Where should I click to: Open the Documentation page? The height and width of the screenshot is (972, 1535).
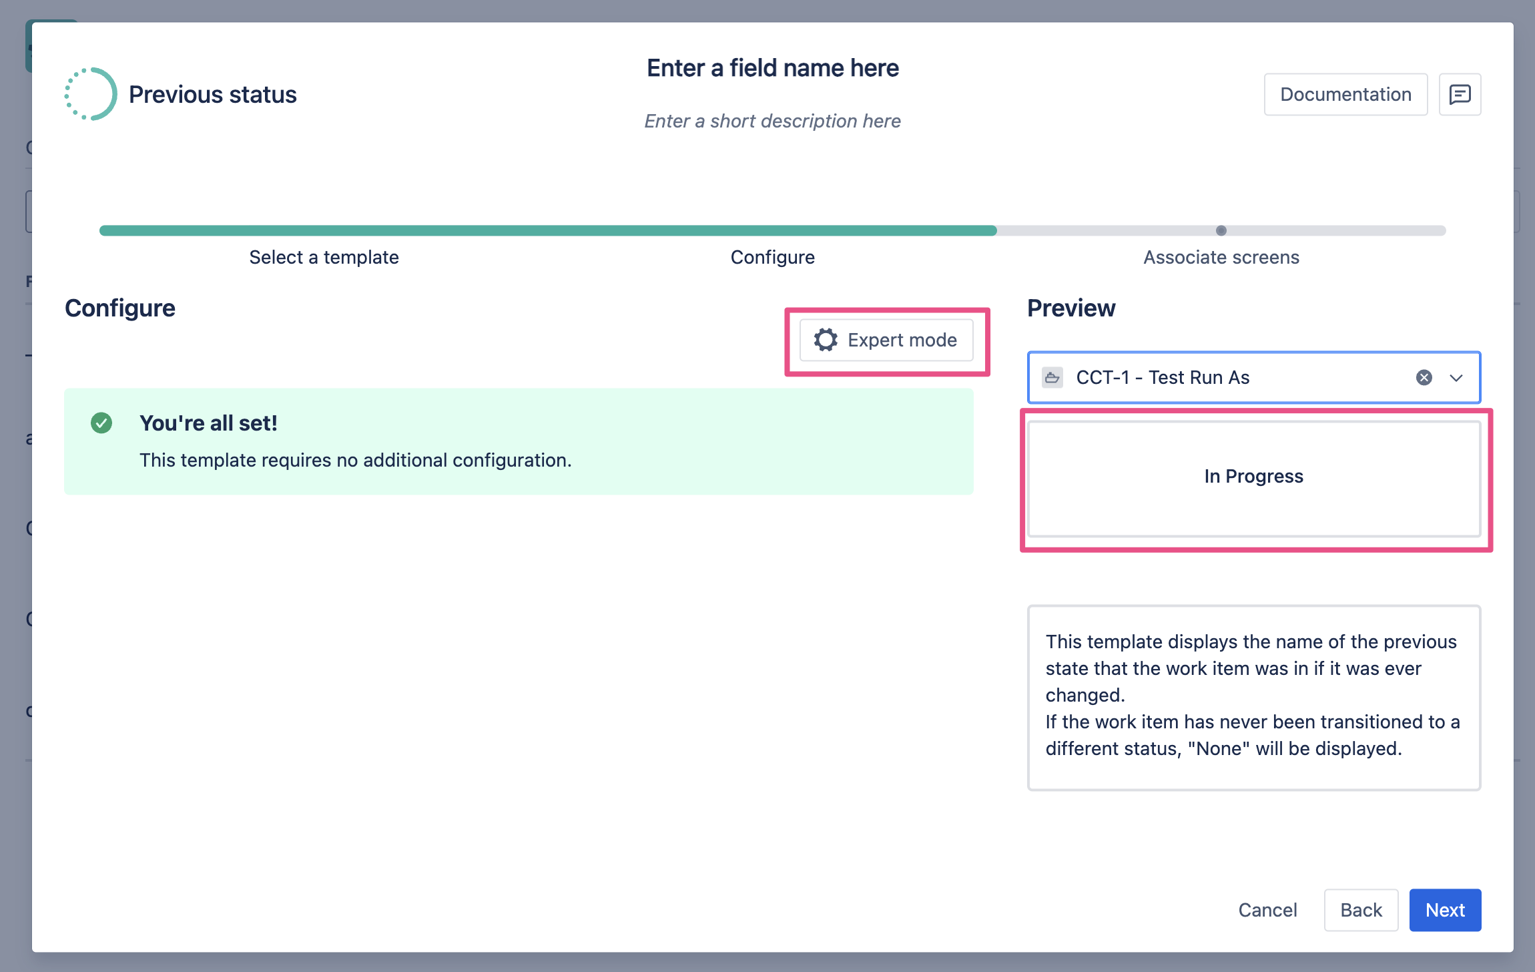coord(1345,94)
